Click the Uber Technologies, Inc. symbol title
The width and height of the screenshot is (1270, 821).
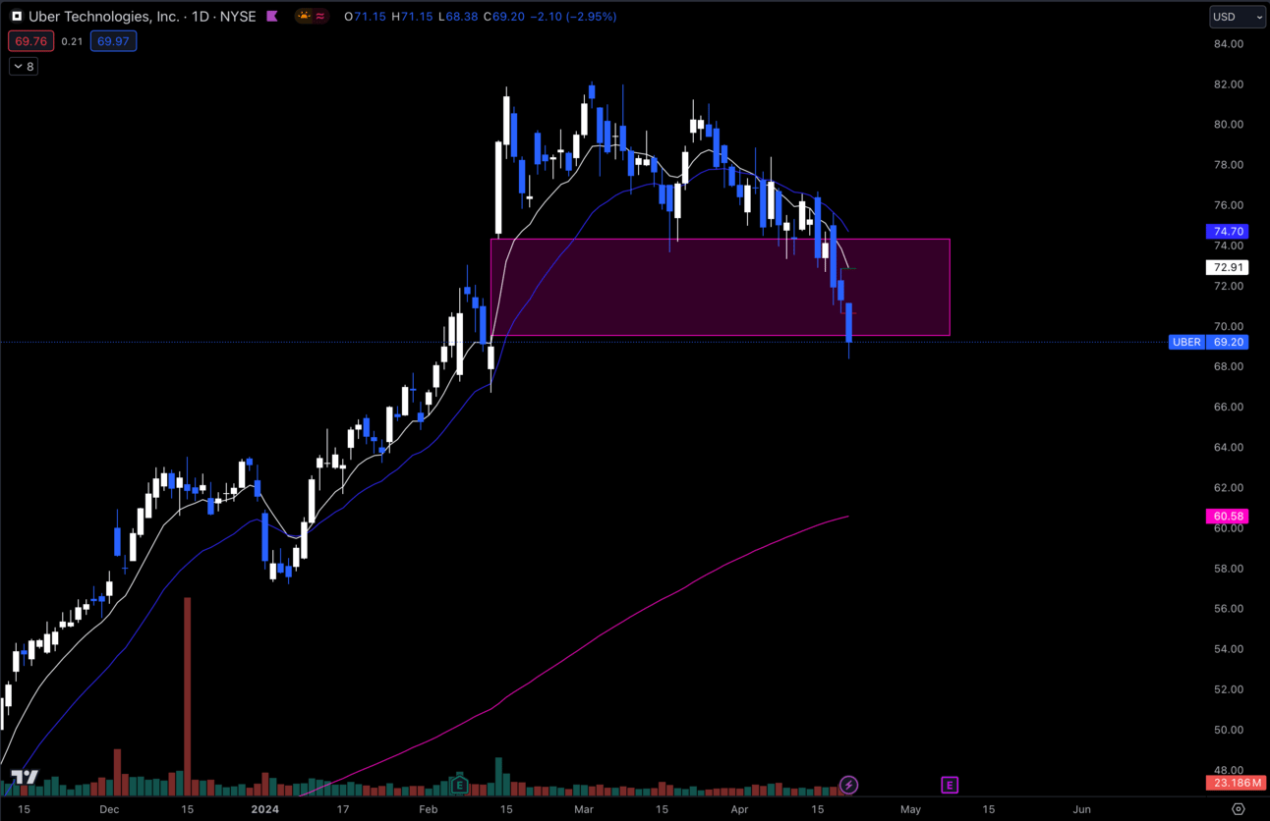pyautogui.click(x=104, y=17)
